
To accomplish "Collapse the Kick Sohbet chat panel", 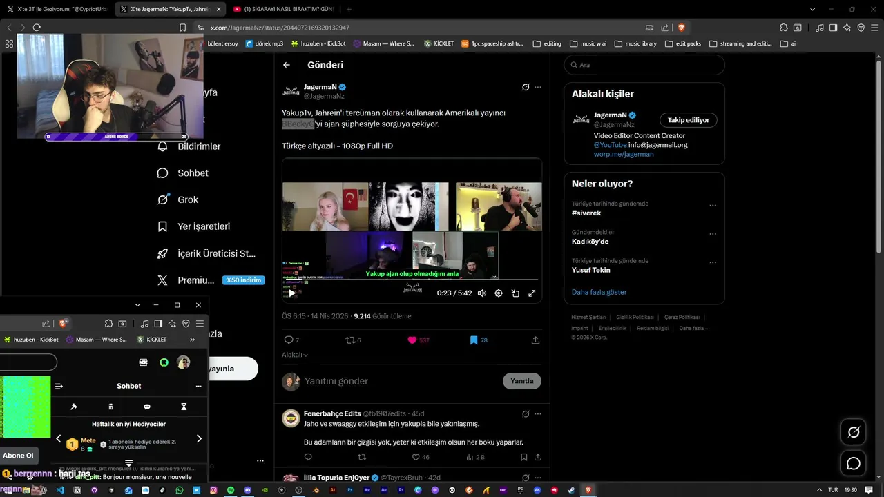I will click(59, 387).
